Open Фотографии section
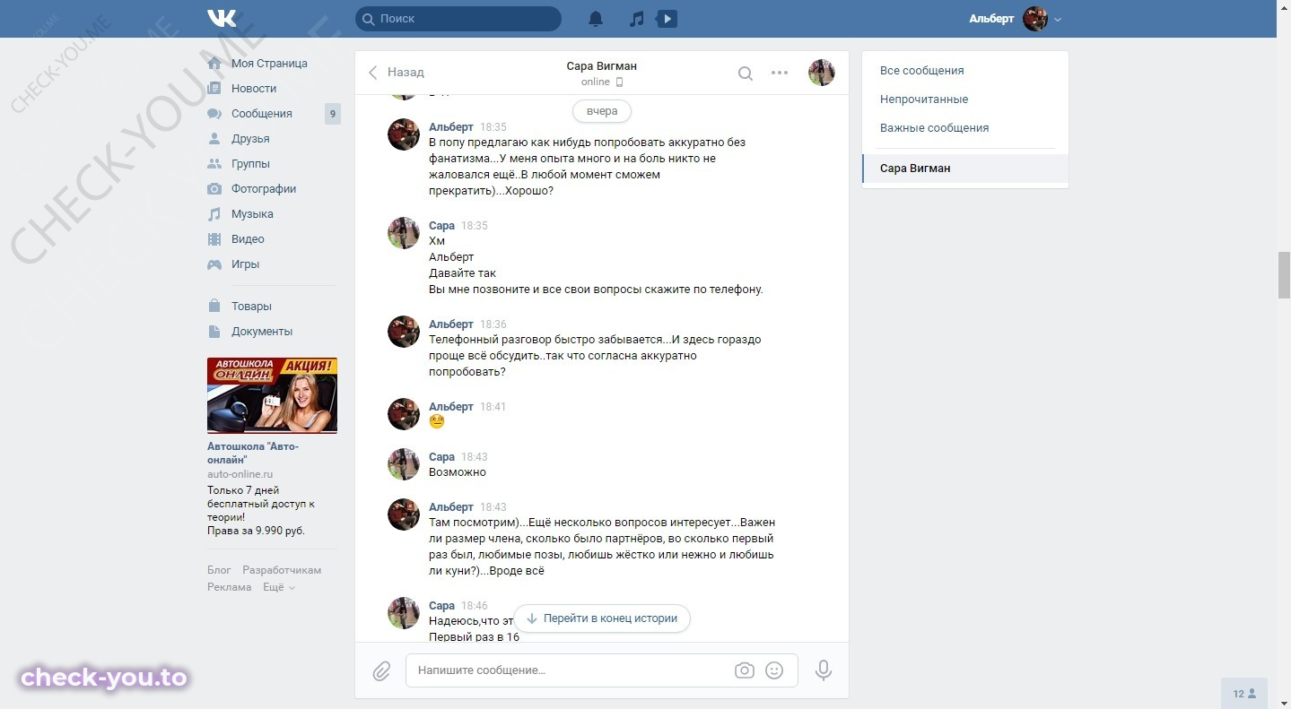This screenshot has width=1291, height=709. tap(264, 189)
